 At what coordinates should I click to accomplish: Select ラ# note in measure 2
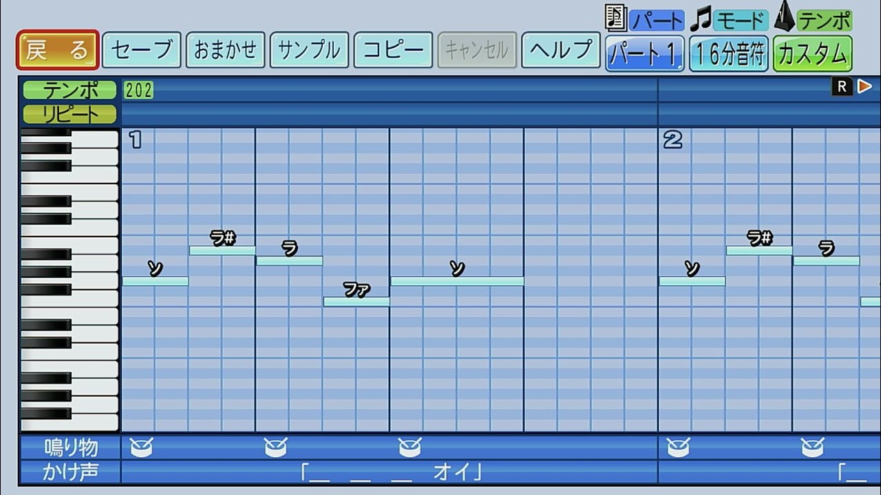point(759,250)
